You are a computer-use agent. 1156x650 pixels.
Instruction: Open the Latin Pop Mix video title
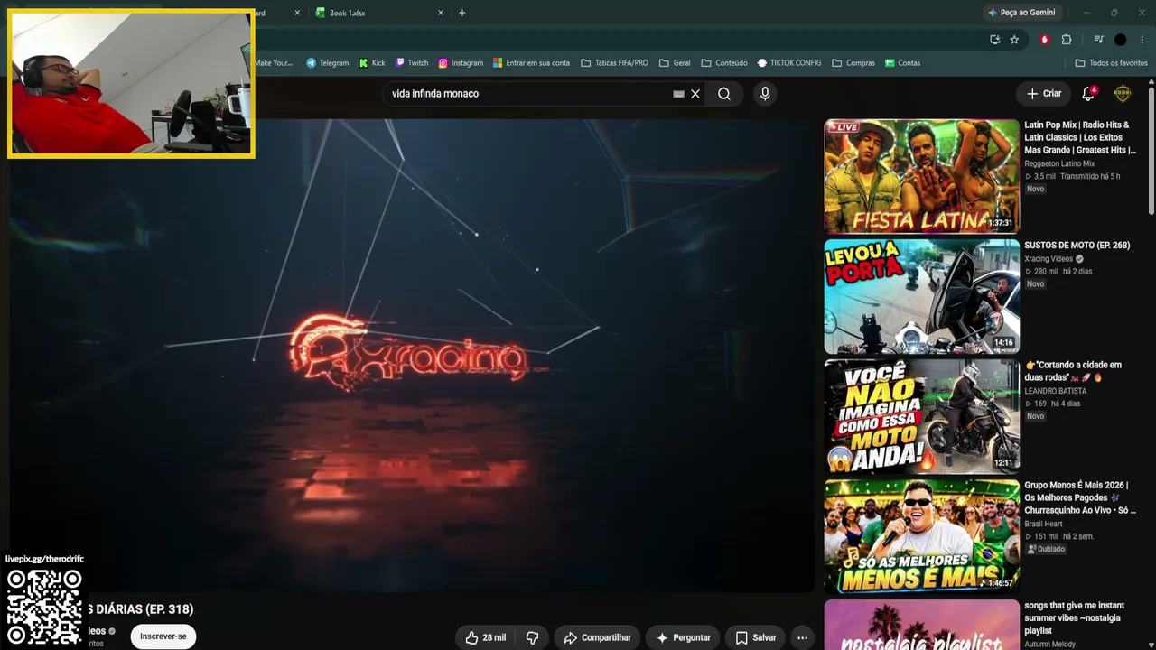(x=1080, y=138)
